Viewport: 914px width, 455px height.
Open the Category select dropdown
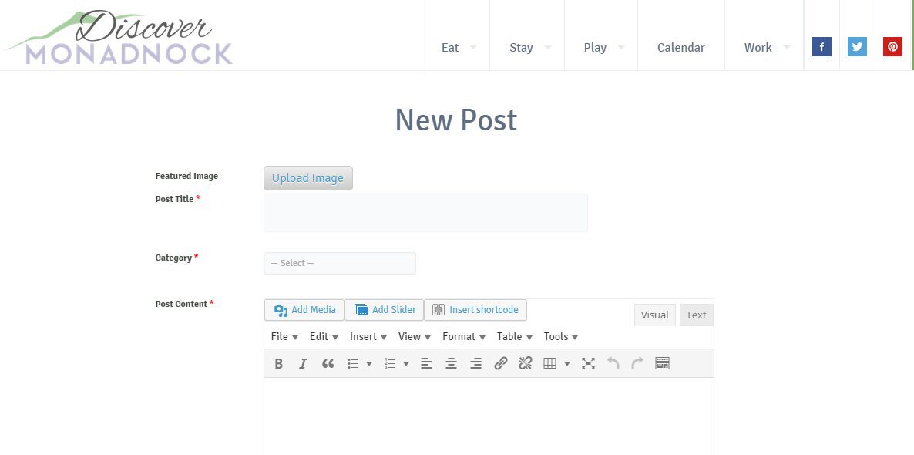pyautogui.click(x=339, y=263)
